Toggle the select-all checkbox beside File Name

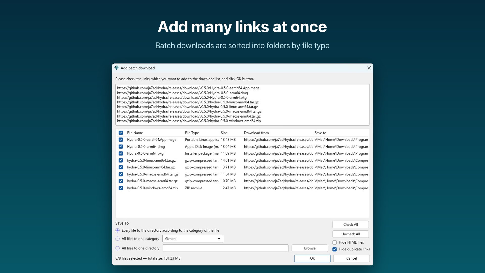click(121, 133)
